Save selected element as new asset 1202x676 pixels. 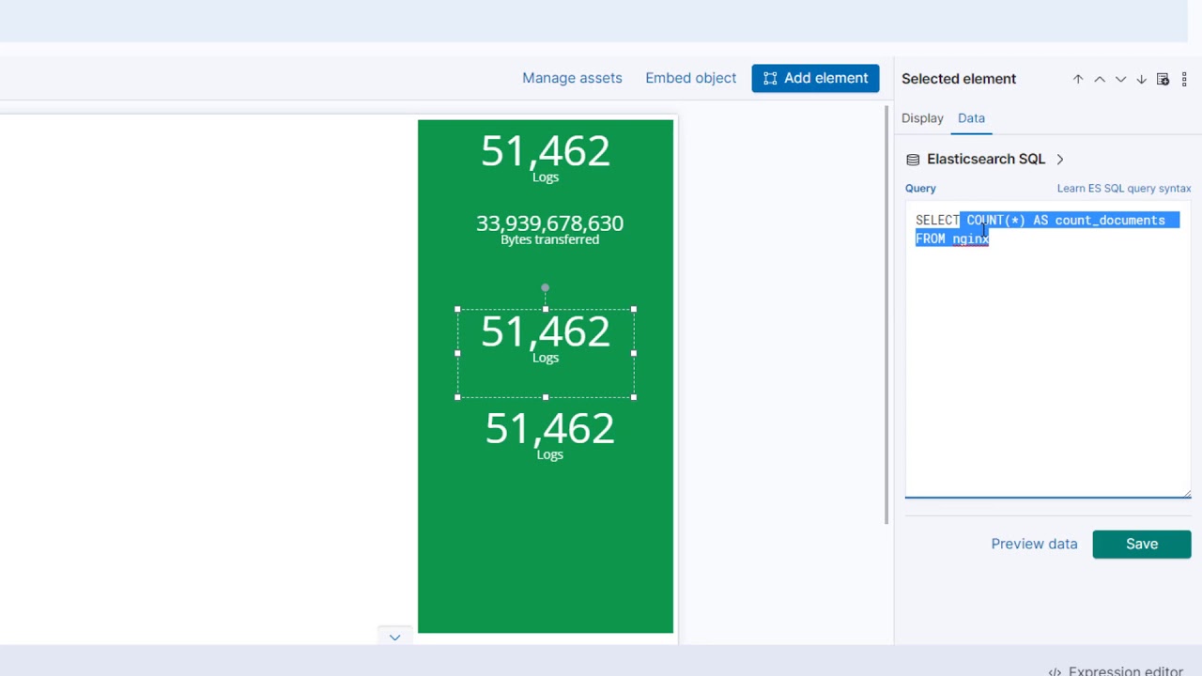point(1163,79)
